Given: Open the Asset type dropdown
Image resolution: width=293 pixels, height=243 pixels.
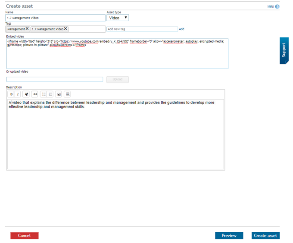Looking at the screenshot, I should (x=118, y=18).
